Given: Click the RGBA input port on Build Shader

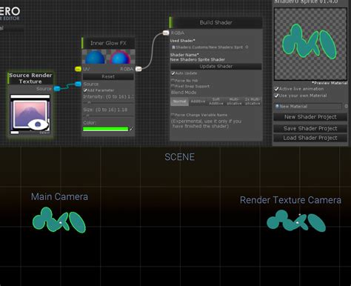Looking at the screenshot, I should (166, 33).
